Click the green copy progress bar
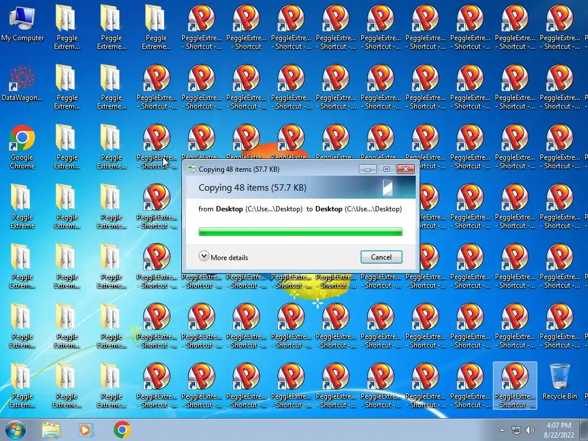 click(300, 232)
